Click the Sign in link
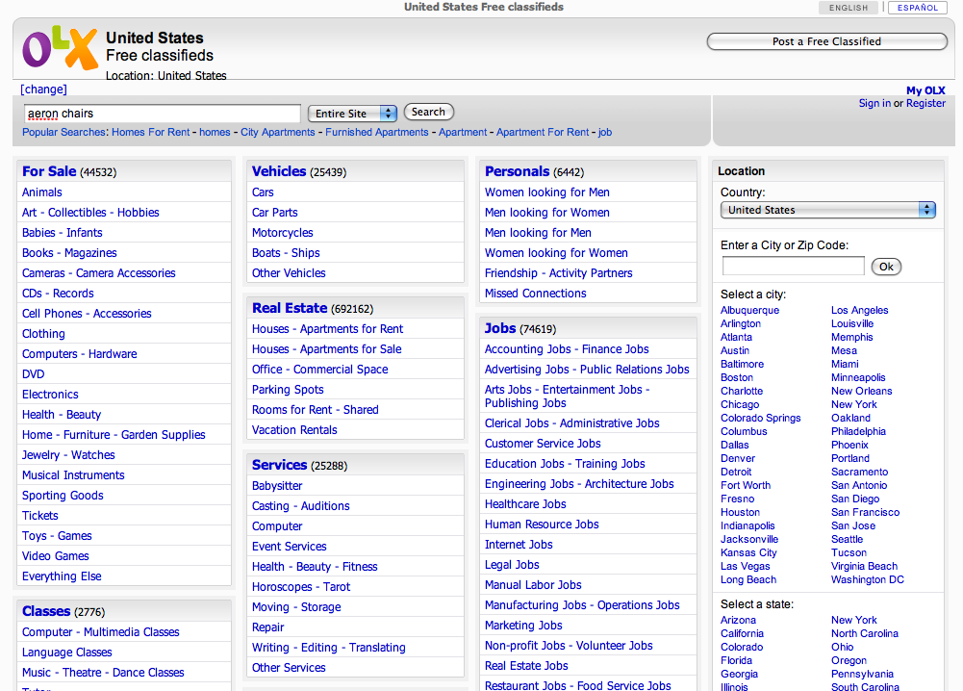Screen dimensions: 963x691 click(874, 104)
